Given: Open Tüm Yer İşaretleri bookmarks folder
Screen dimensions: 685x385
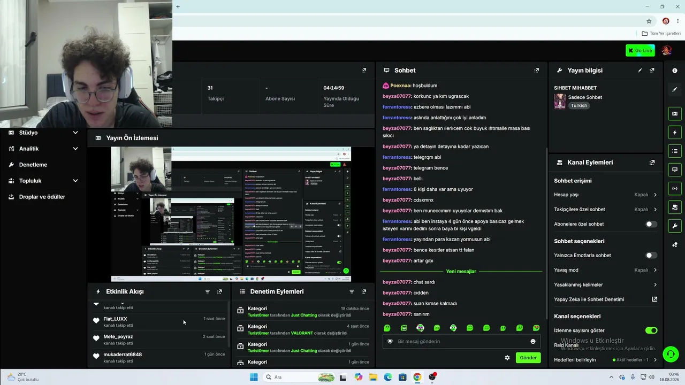Looking at the screenshot, I should (661, 33).
